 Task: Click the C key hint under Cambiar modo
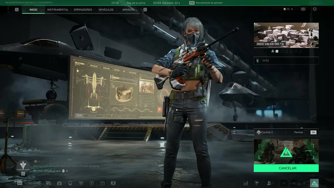point(23,174)
